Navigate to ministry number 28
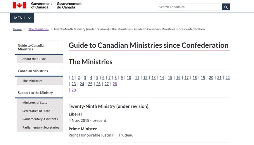 pyautogui.click(x=115, y=84)
